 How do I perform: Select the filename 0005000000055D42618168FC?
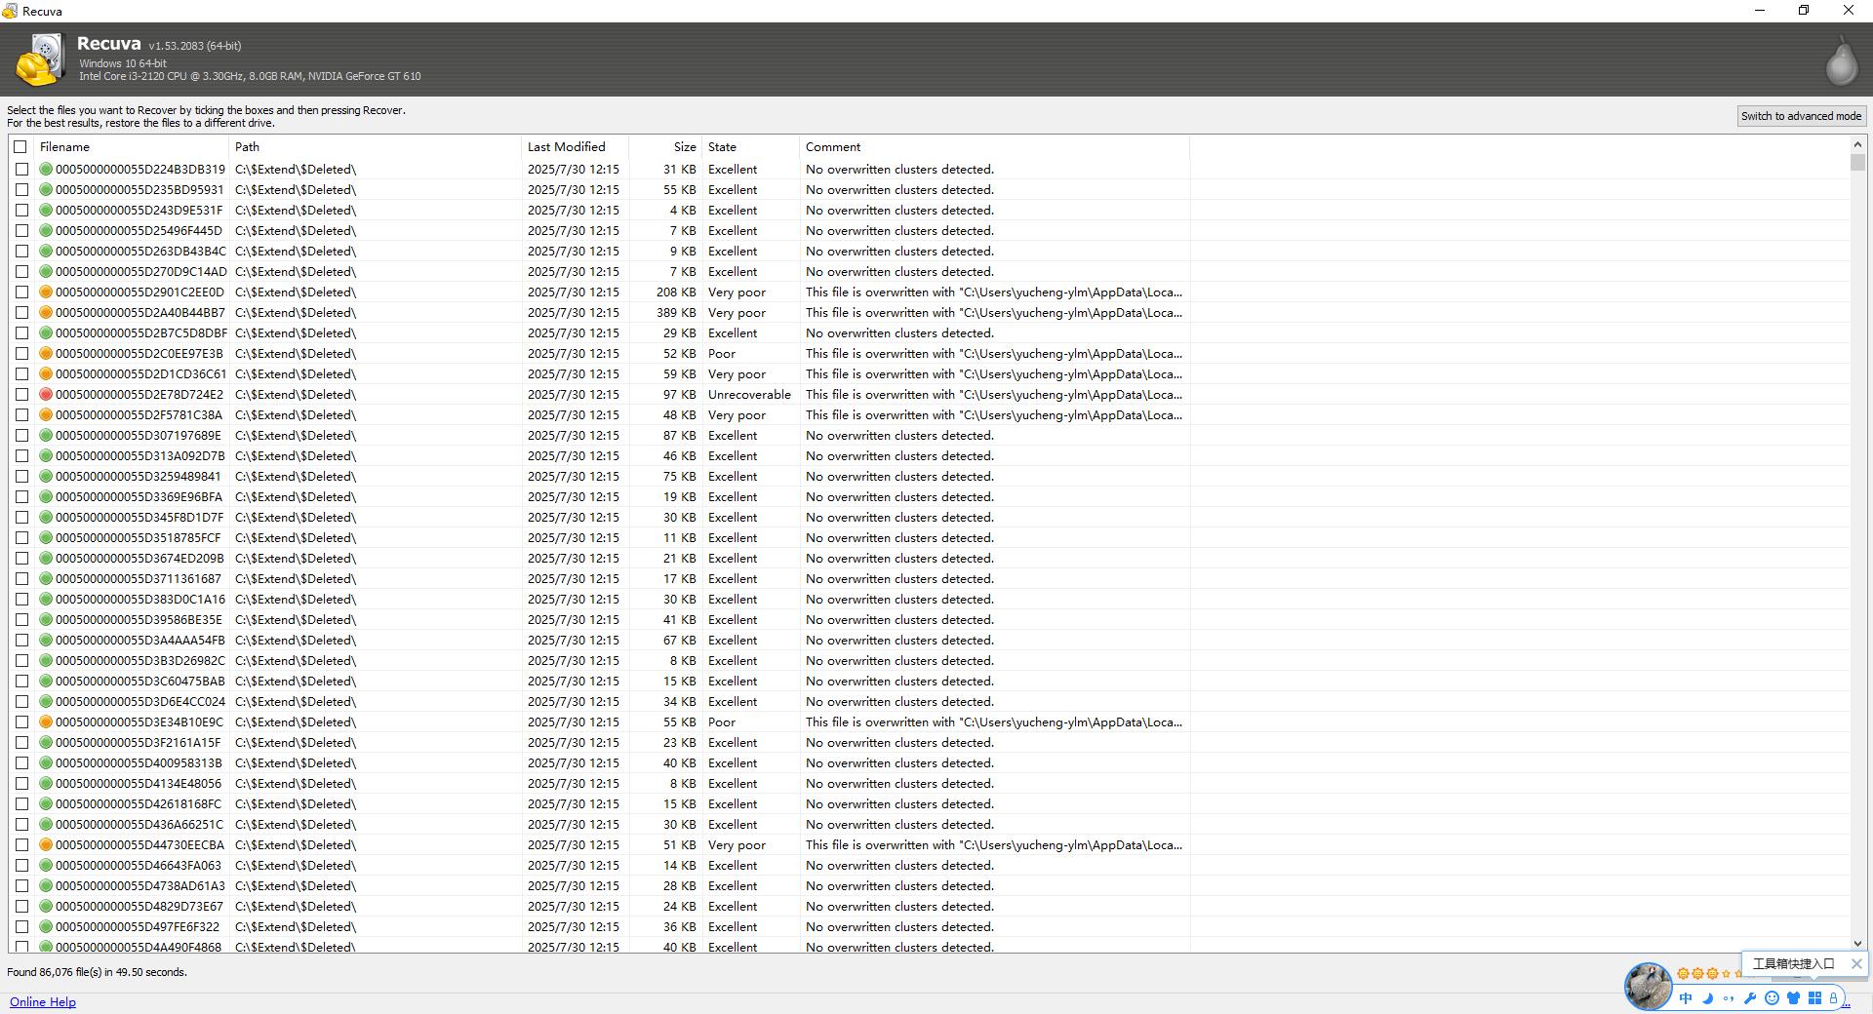[138, 803]
